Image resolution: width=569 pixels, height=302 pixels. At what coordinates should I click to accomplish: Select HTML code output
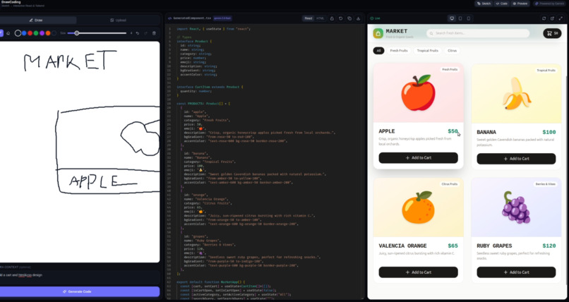pyautogui.click(x=320, y=18)
